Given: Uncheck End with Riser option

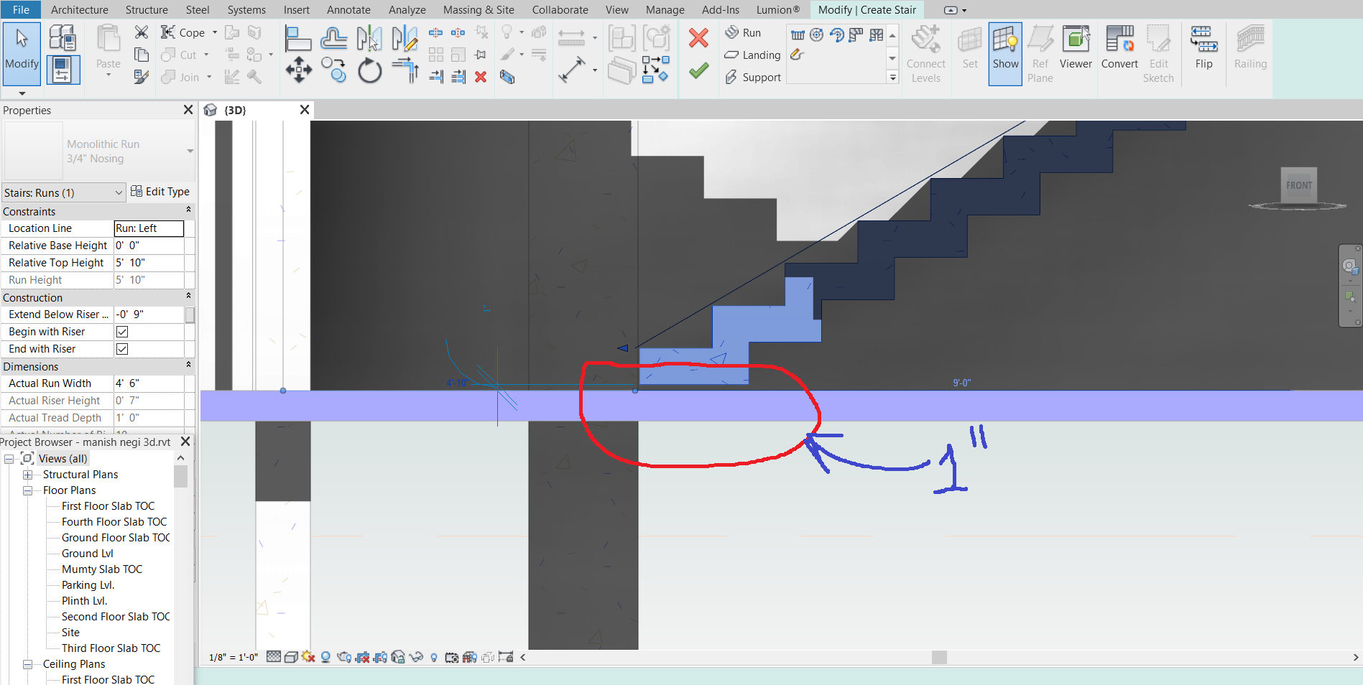Looking at the screenshot, I should click(121, 348).
